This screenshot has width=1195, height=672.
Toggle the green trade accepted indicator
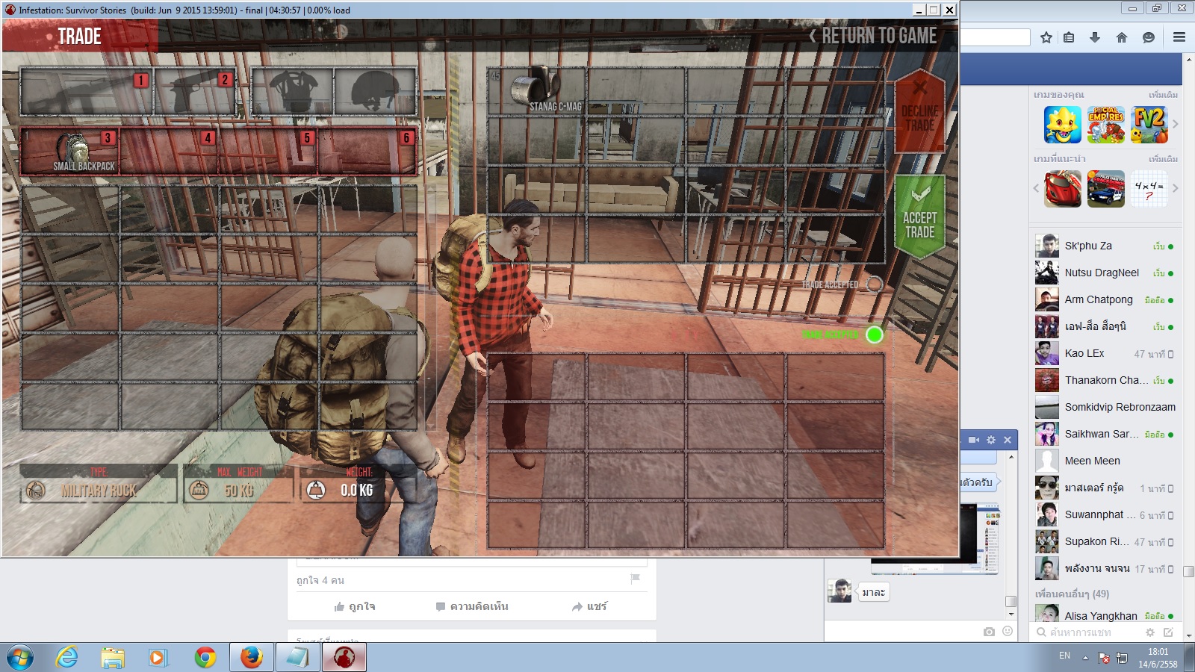[x=874, y=335]
